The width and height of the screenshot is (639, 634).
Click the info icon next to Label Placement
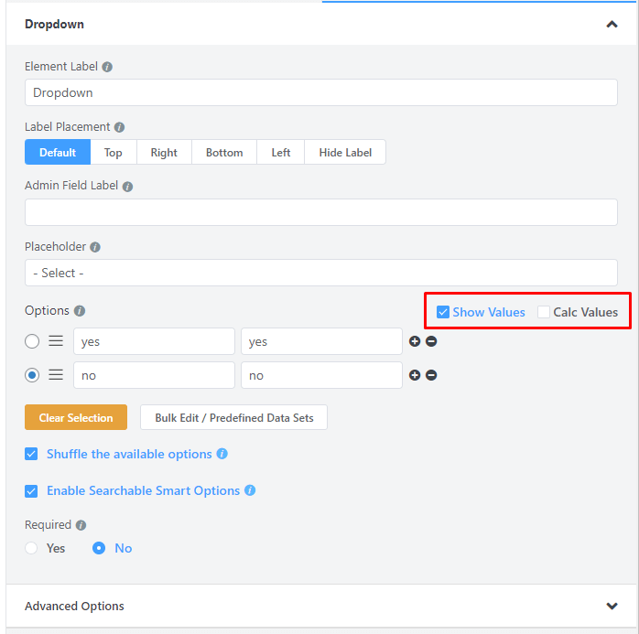coord(119,127)
